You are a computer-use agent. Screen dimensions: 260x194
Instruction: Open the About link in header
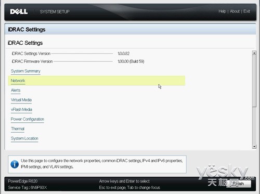click(235, 11)
